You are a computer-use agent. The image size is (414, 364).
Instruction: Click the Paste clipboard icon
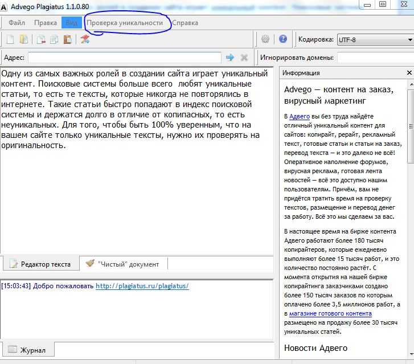tap(68, 39)
